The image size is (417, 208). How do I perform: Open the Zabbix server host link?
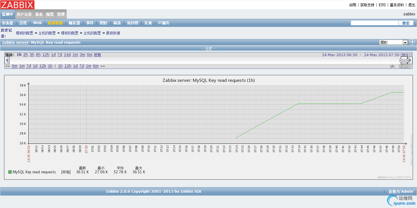[x=15, y=42]
